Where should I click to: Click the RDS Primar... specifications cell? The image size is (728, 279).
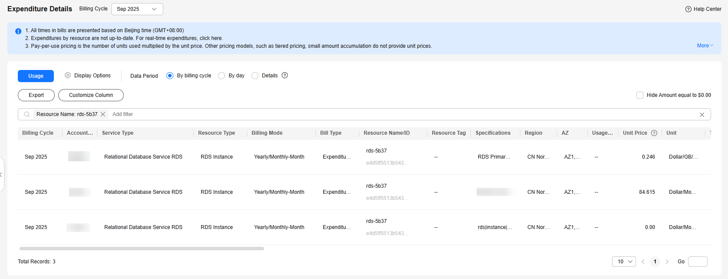click(494, 157)
